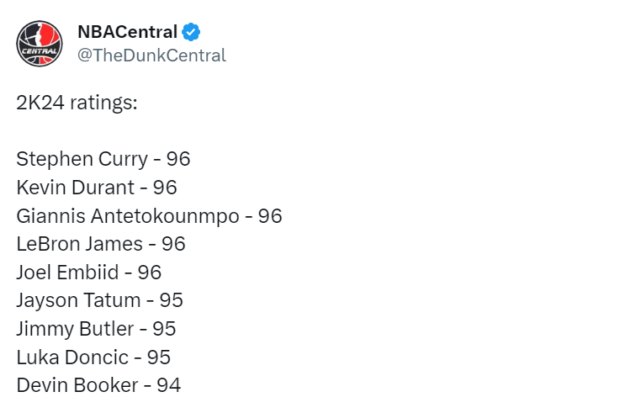625x413 pixels.
Task: Click the name Devin Booker
Action: [x=77, y=385]
